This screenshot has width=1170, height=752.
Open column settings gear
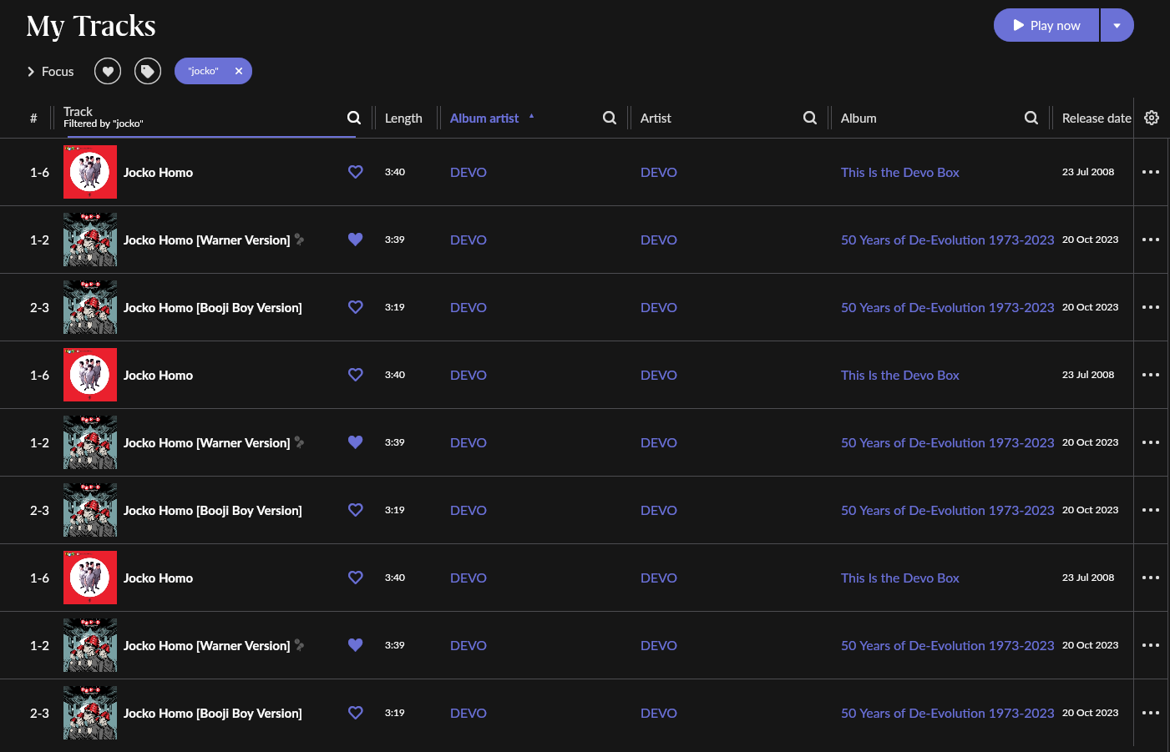(x=1152, y=118)
